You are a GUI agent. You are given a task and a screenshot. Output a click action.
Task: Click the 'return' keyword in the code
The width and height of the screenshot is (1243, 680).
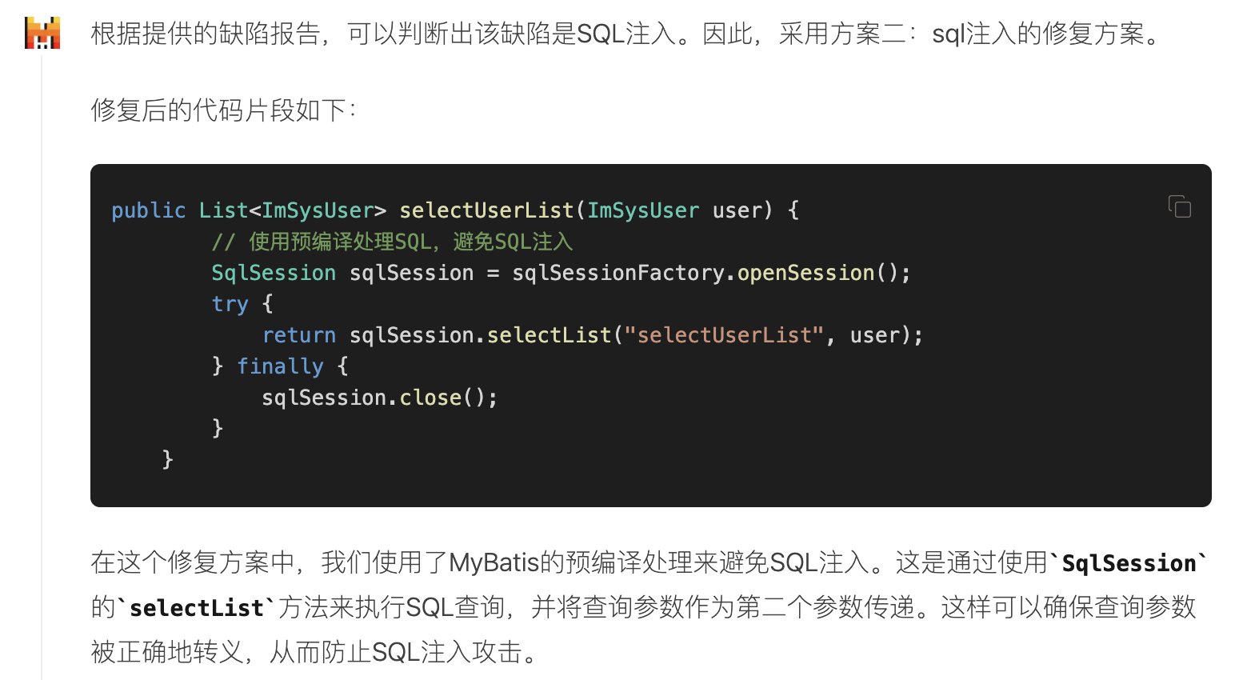pyautogui.click(x=299, y=335)
